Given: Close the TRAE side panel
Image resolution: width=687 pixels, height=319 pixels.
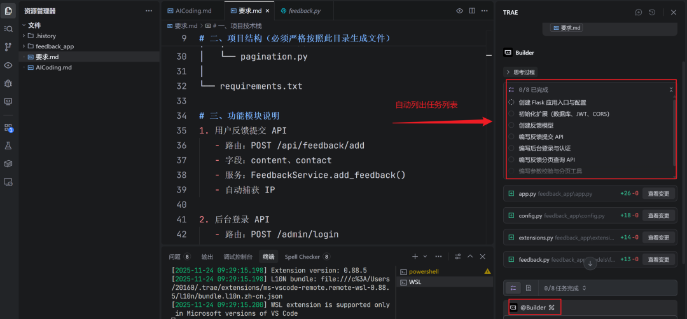Looking at the screenshot, I should pyautogui.click(x=674, y=12).
